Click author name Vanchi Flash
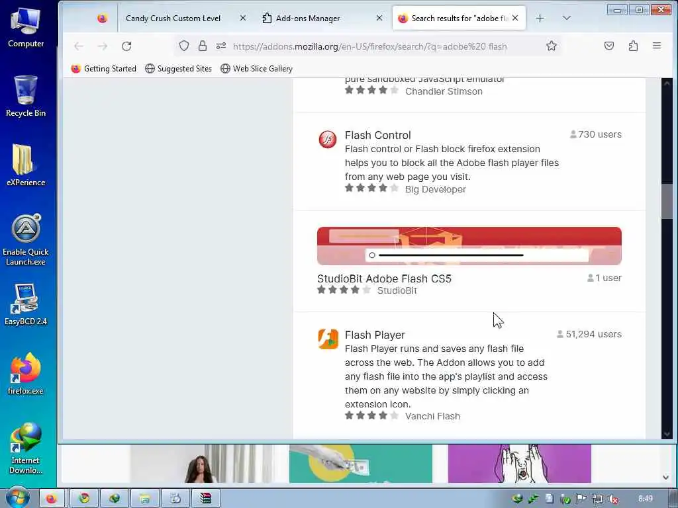678x508 pixels. pyautogui.click(x=432, y=416)
